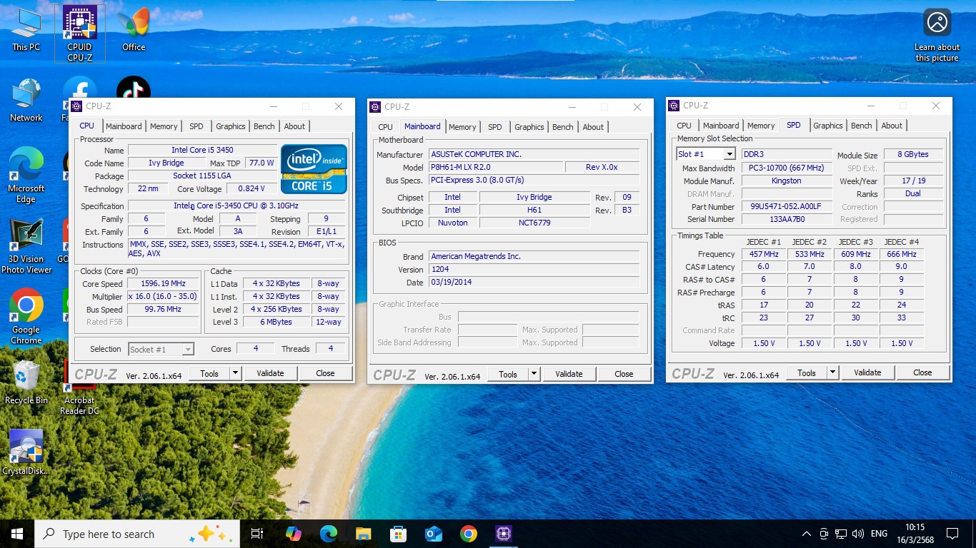The image size is (976, 548).
Task: Open Google Chrome from the taskbar
Action: tap(469, 534)
